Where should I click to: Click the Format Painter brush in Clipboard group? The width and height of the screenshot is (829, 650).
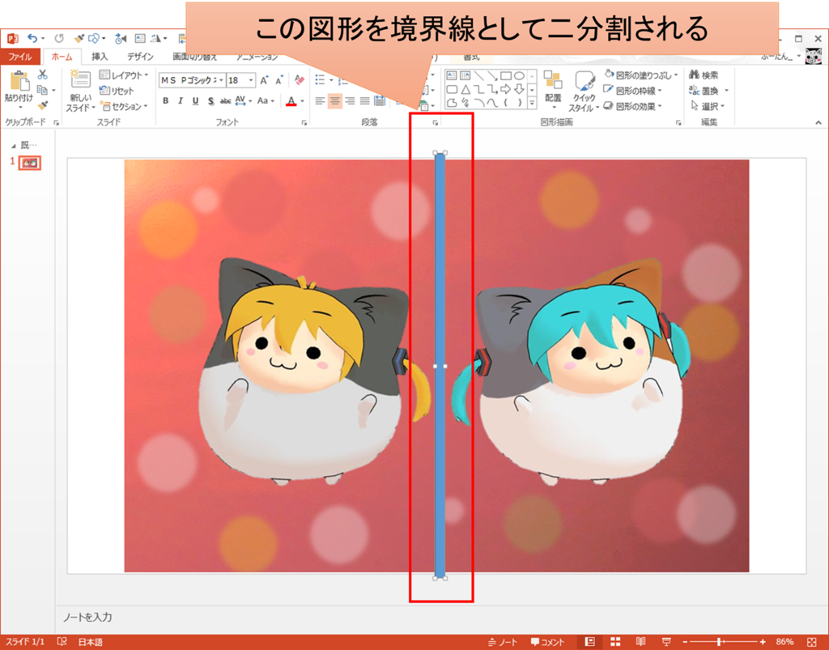(x=42, y=105)
